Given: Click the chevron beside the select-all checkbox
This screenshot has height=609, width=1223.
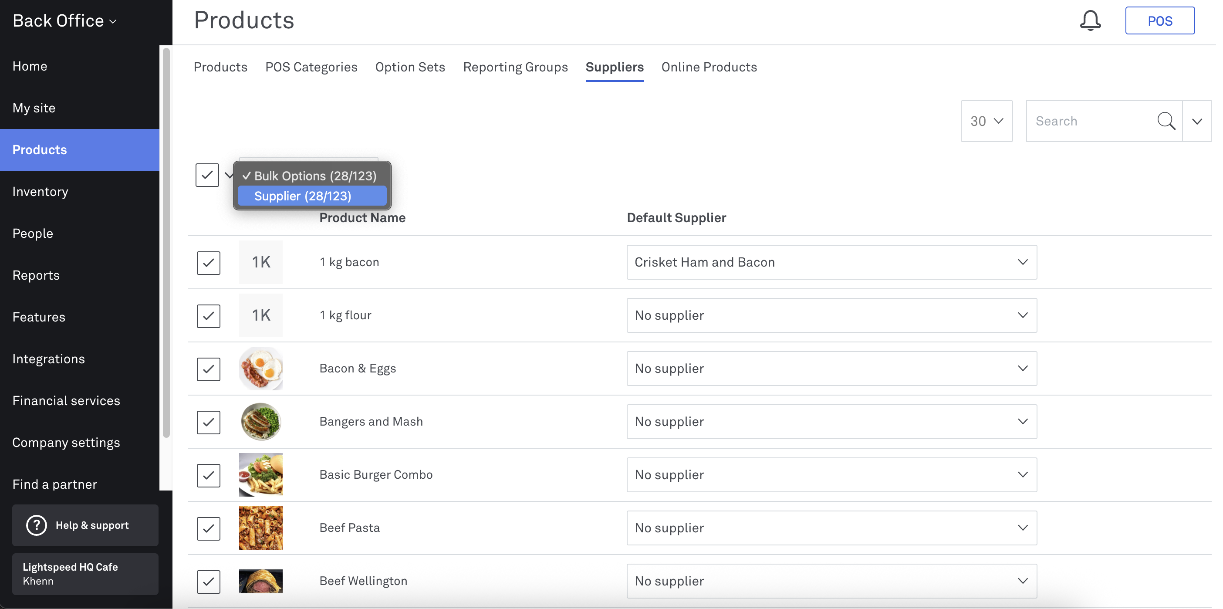Looking at the screenshot, I should 229,175.
